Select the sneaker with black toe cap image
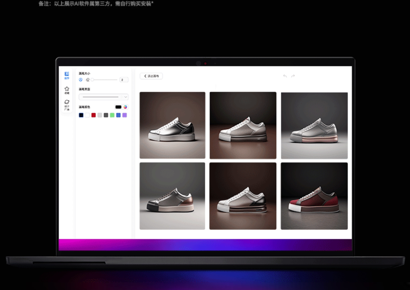This screenshot has height=290, width=410. pos(172,196)
